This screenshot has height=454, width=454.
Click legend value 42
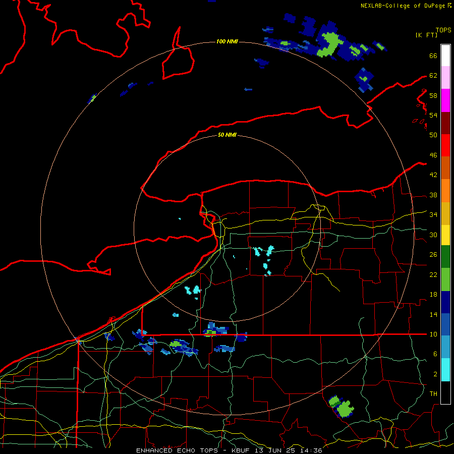[x=433, y=175]
